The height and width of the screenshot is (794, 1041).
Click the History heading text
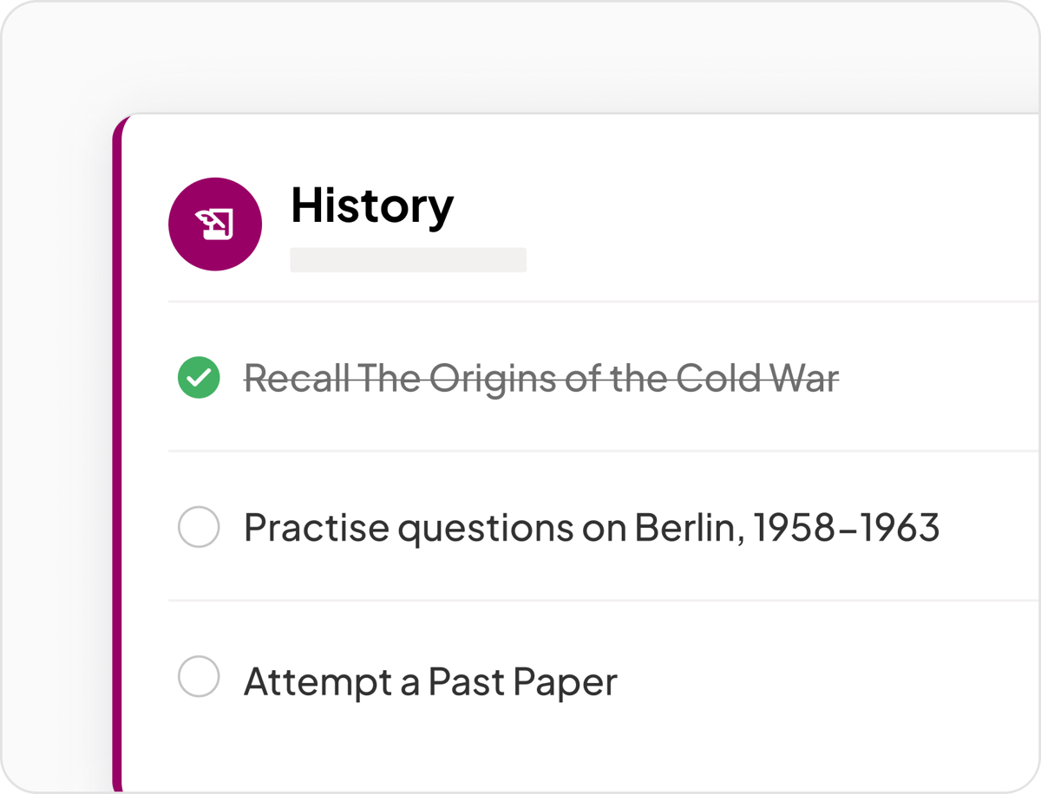372,206
